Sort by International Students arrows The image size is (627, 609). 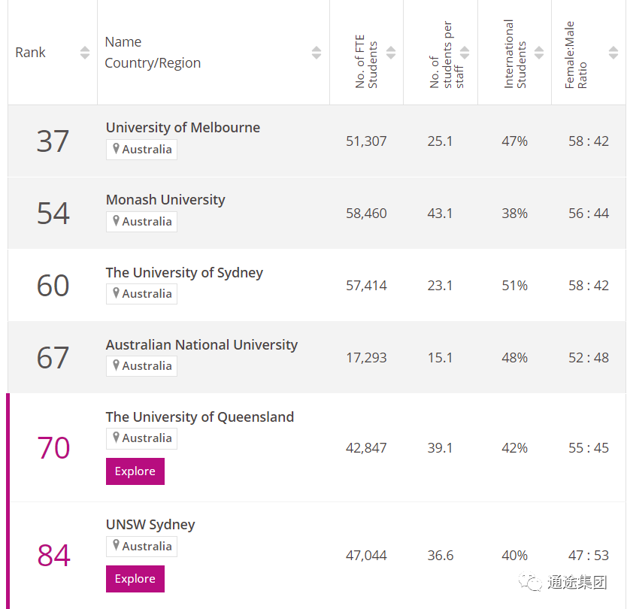pos(539,53)
